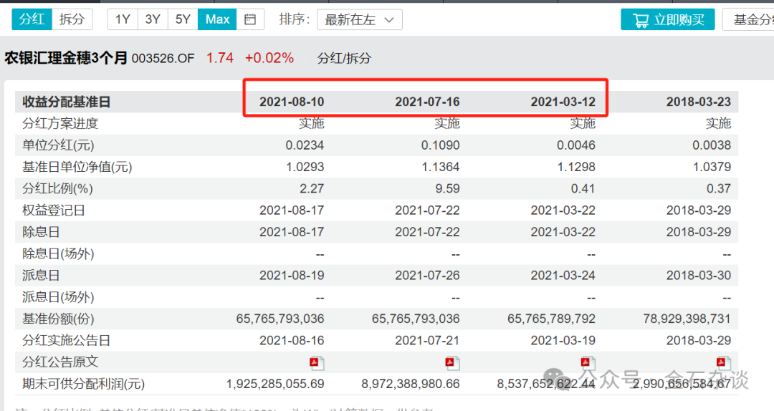Click the 2018-03-23 column header
The width and height of the screenshot is (774, 411).
tap(699, 102)
